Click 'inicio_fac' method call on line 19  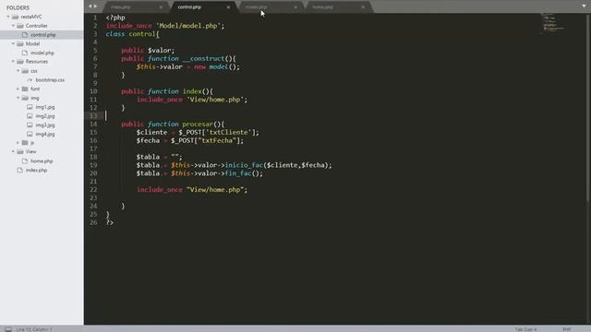click(x=244, y=165)
